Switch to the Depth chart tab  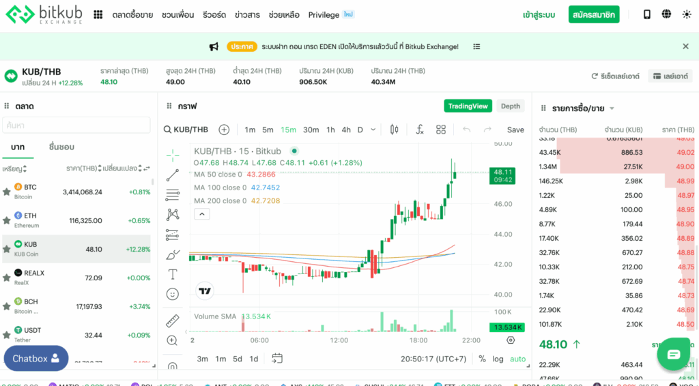pos(510,106)
